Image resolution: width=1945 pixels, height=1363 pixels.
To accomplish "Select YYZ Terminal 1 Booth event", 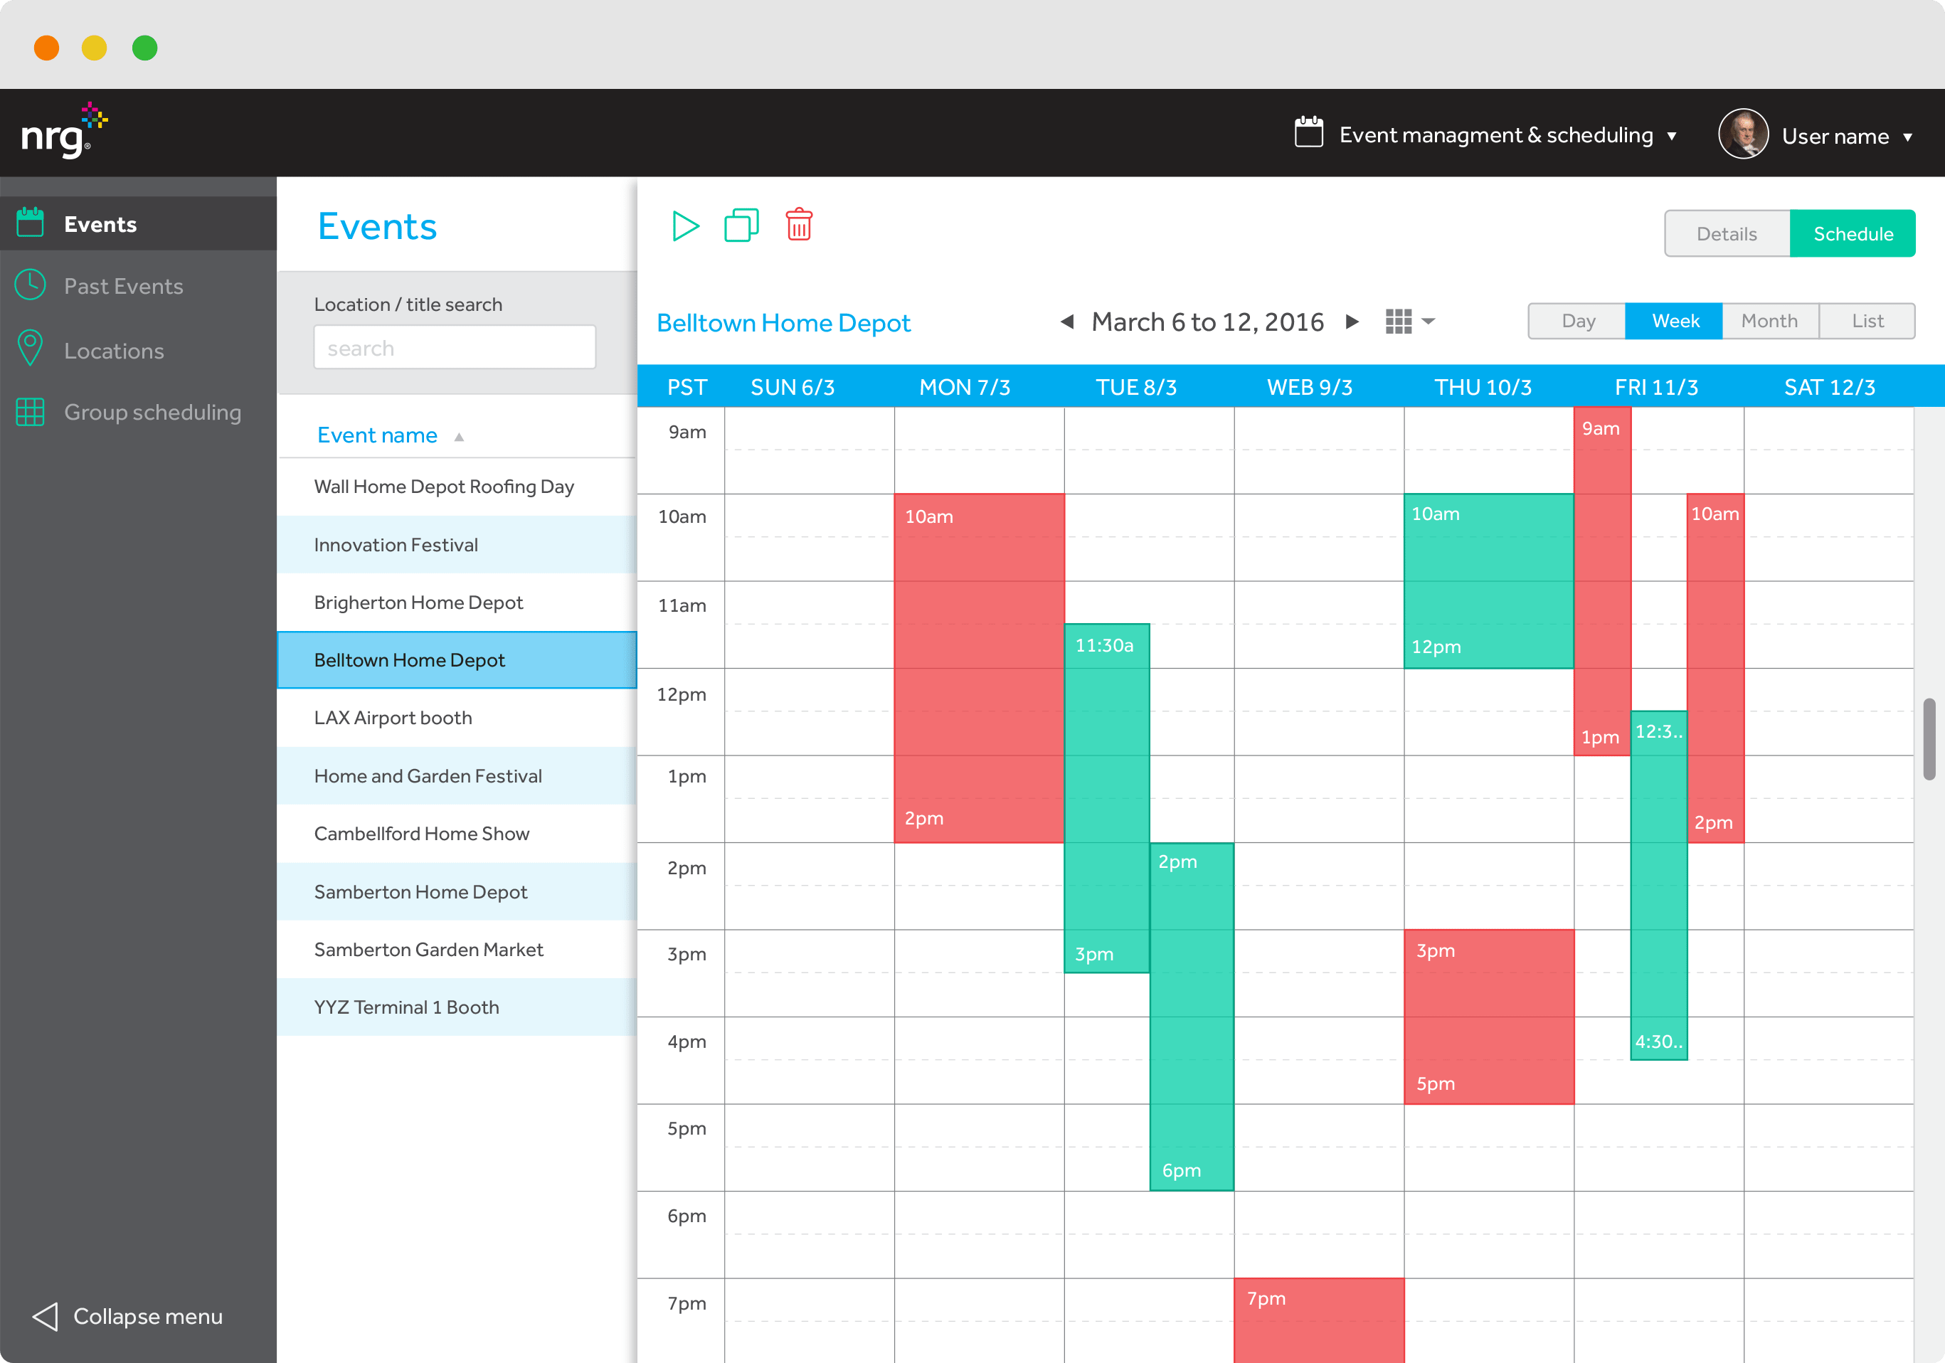I will click(x=457, y=1007).
